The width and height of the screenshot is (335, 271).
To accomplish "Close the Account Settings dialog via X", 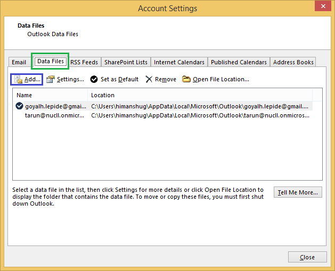I will [323, 6].
